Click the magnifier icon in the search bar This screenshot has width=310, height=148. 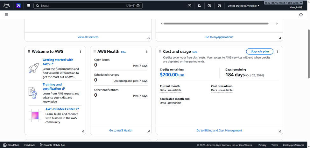(x=38, y=6)
